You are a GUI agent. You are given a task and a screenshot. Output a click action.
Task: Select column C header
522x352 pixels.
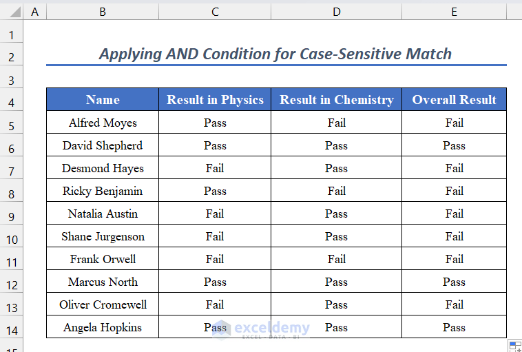215,12
